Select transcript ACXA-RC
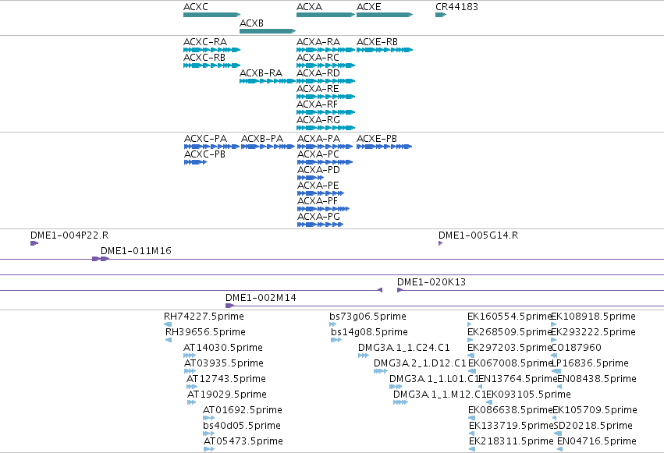The width and height of the screenshot is (664, 453). pyautogui.click(x=325, y=65)
